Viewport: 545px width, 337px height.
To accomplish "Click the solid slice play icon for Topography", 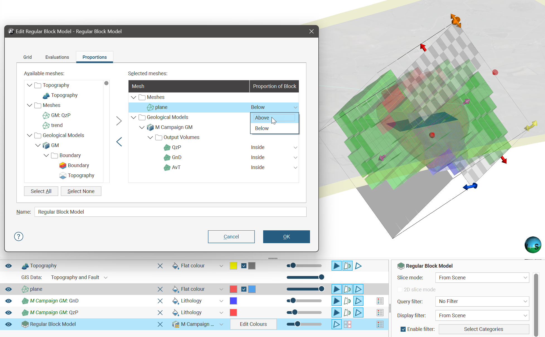I will tap(336, 266).
